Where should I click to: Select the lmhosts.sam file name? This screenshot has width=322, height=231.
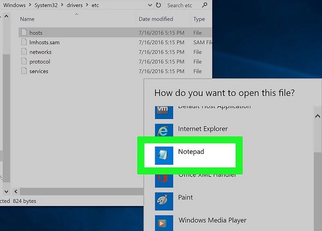coord(44,42)
